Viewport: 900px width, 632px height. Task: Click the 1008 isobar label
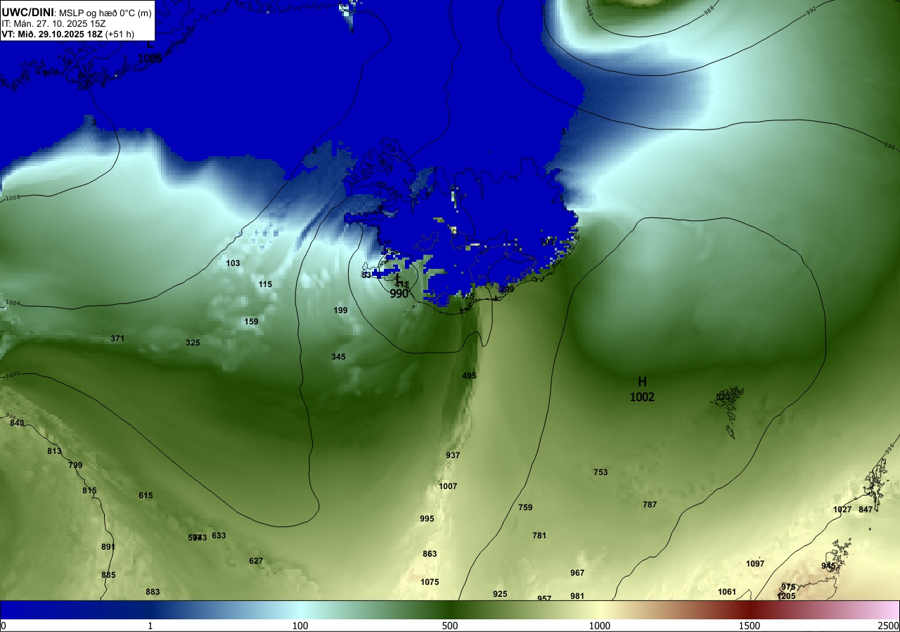13,198
